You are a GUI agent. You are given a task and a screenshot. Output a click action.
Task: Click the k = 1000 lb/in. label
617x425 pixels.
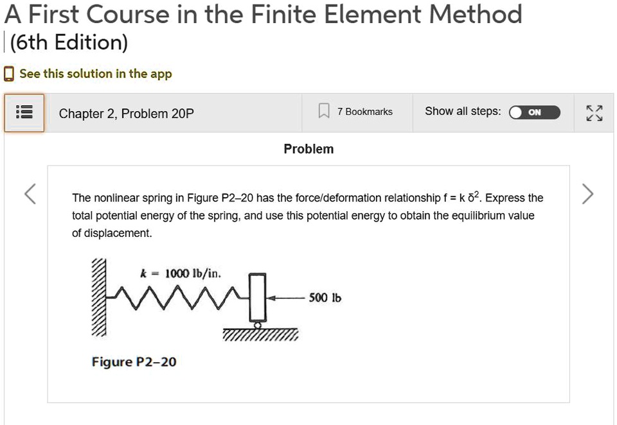point(181,273)
